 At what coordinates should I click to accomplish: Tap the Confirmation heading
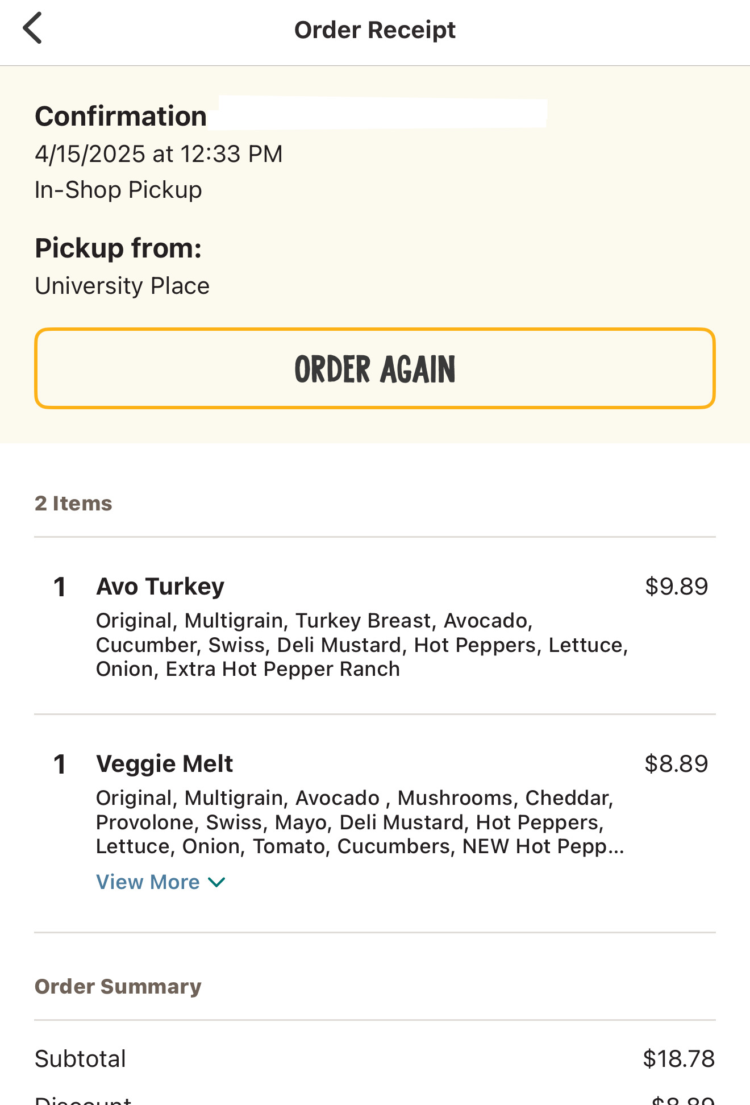120,117
